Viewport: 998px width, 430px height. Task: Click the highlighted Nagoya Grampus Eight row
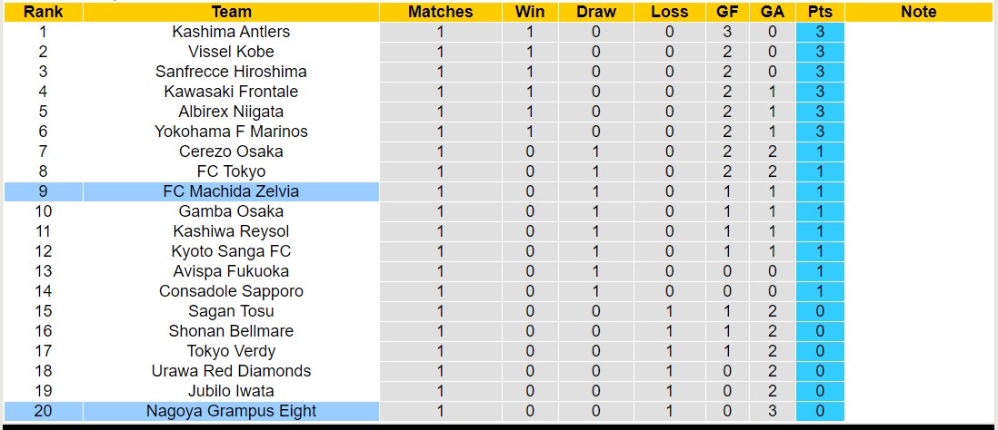pyautogui.click(x=231, y=411)
